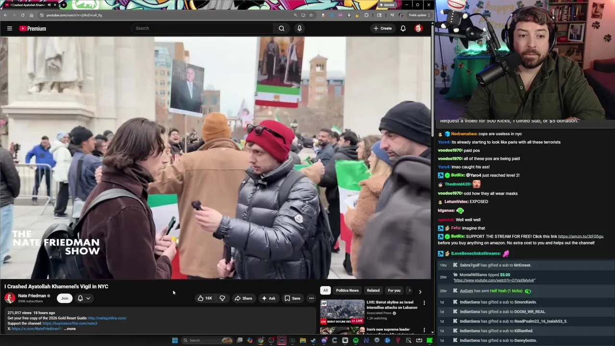Open the YouTube account avatar menu
The height and width of the screenshot is (346, 615).
tap(418, 28)
